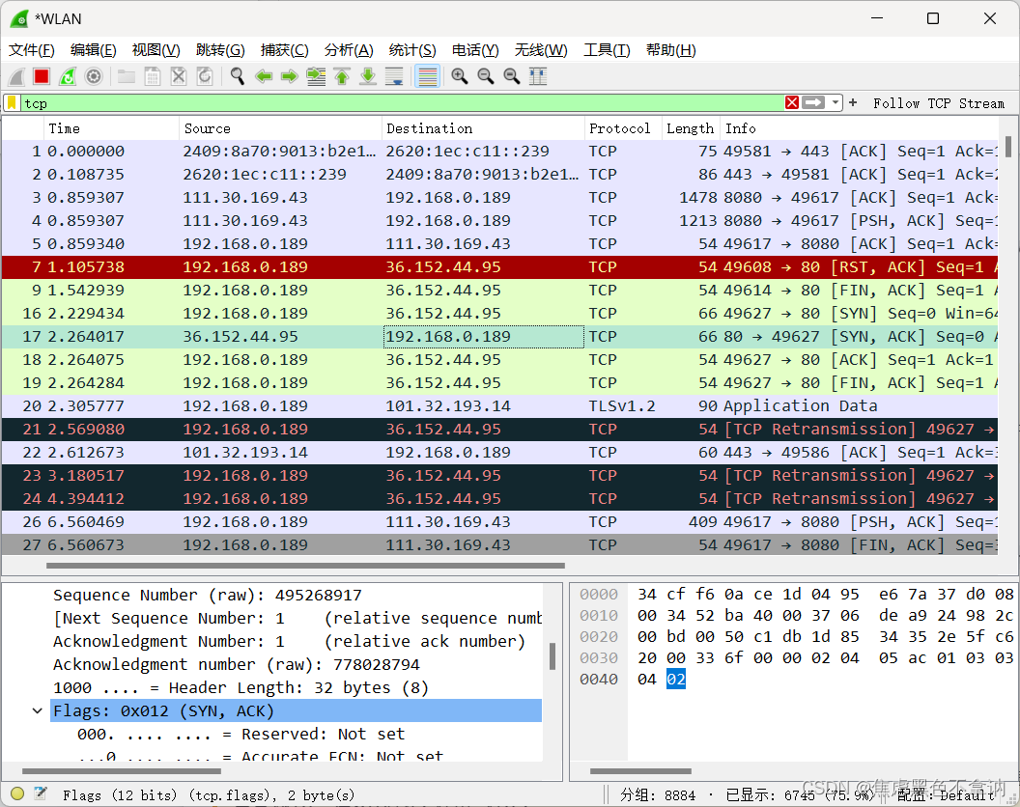Open capture file properties notepad icon

41,793
